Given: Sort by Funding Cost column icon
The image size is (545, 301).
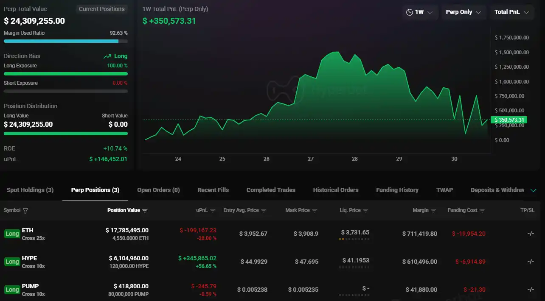Looking at the screenshot, I should (482, 211).
